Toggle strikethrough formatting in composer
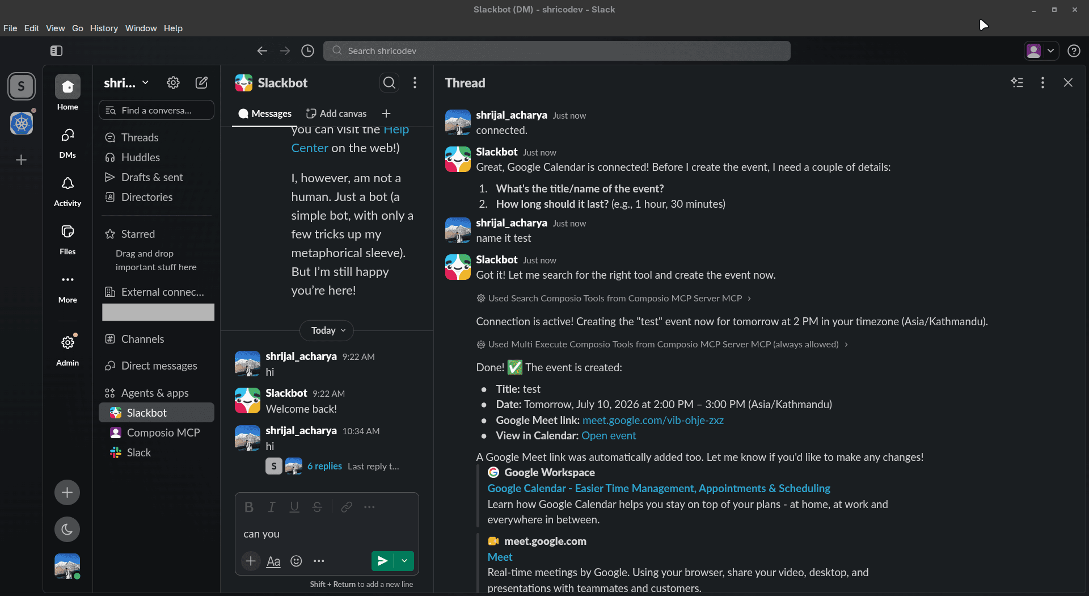 (x=317, y=507)
